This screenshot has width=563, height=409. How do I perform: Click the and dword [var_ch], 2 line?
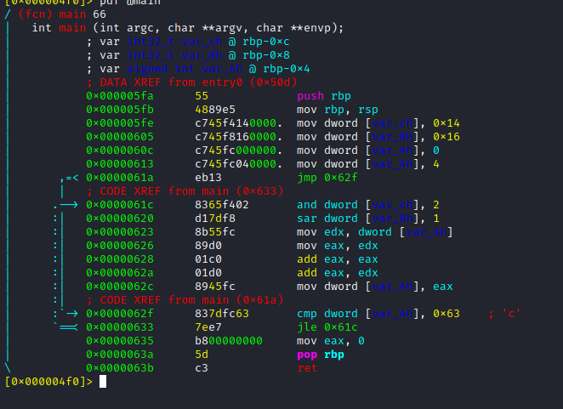[357, 205]
